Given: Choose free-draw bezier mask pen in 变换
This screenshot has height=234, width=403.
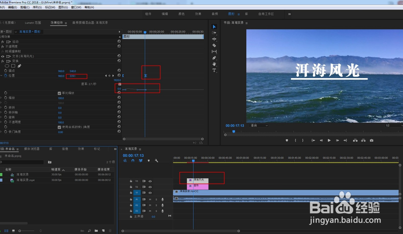Looking at the screenshot, I should 19,66.
